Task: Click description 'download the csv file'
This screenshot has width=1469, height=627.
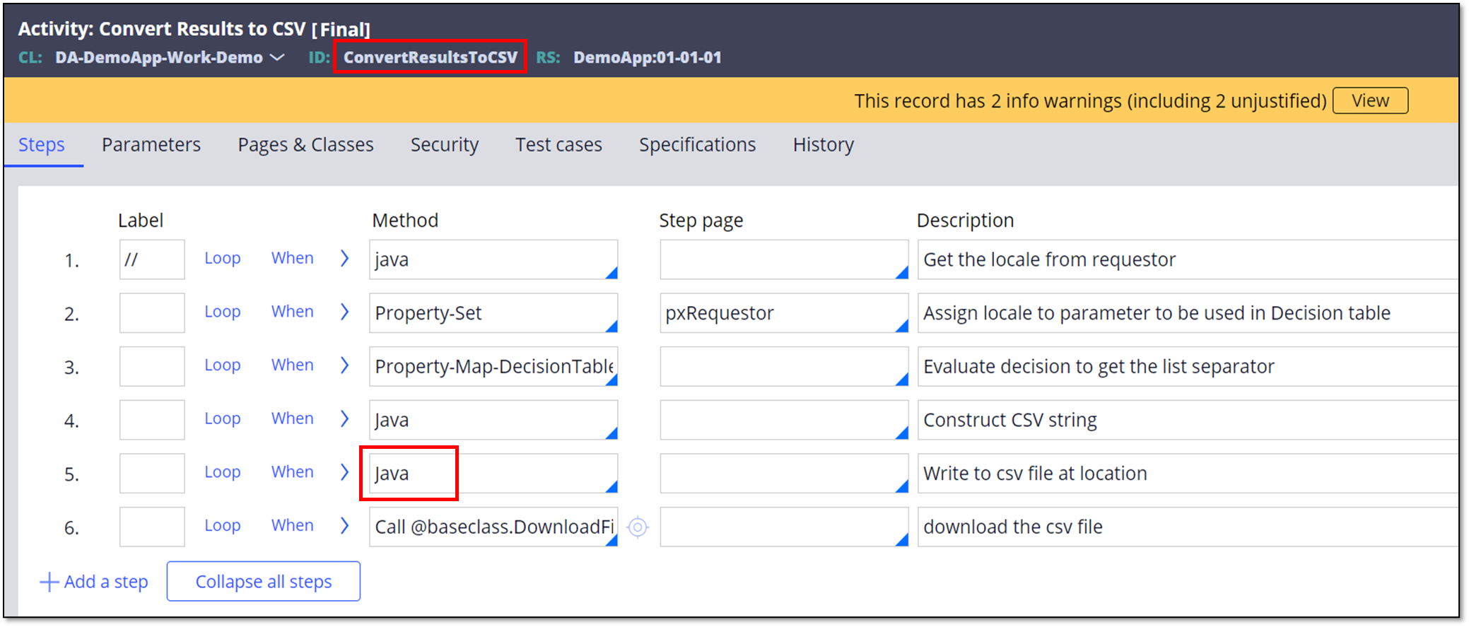Action: click(x=1188, y=527)
